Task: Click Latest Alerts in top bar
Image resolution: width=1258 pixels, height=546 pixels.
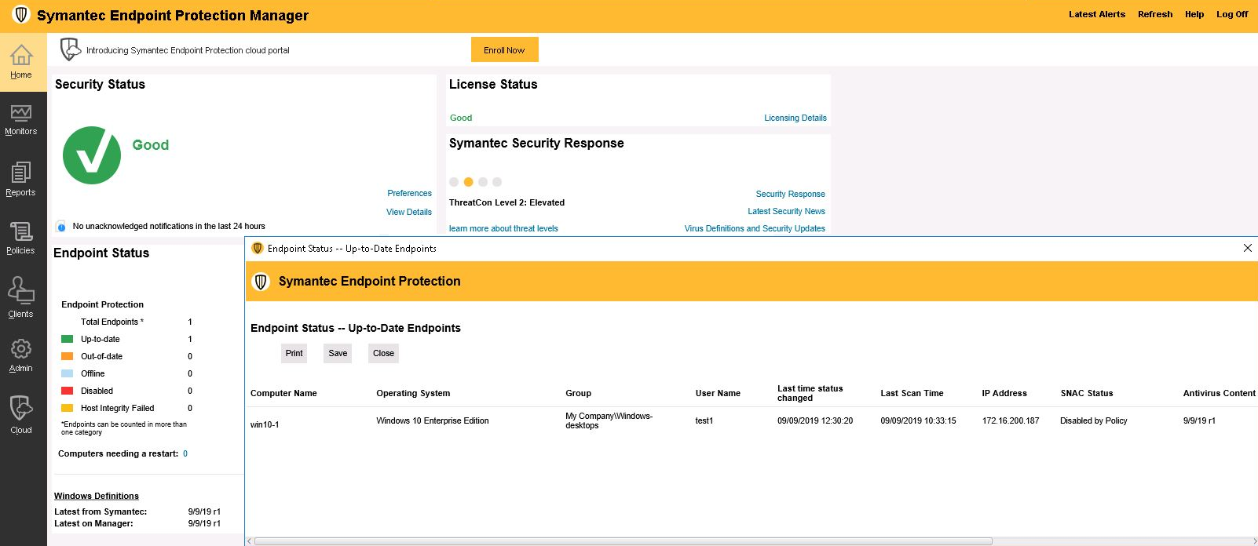Action: pyautogui.click(x=1096, y=14)
